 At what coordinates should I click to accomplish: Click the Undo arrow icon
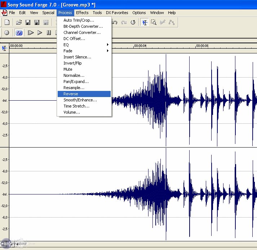(x=115, y=22)
